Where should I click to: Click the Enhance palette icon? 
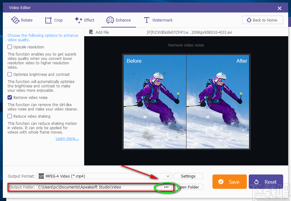coord(110,20)
